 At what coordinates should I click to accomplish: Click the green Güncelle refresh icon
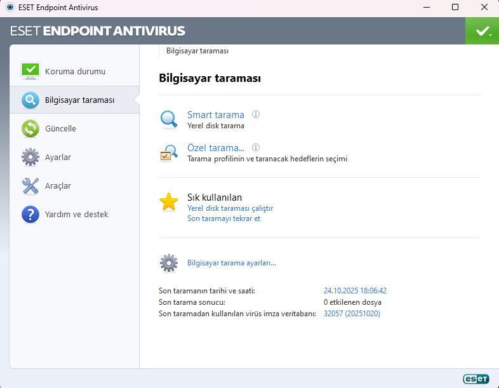tap(30, 129)
